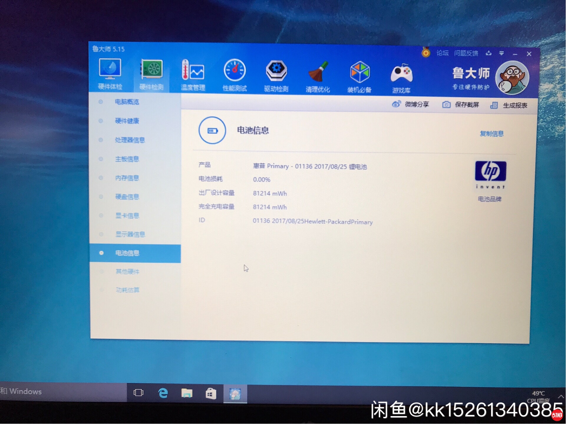Image resolution: width=566 pixels, height=424 pixels.
Task: Click 复制信息 copy info link
Action: coord(491,134)
